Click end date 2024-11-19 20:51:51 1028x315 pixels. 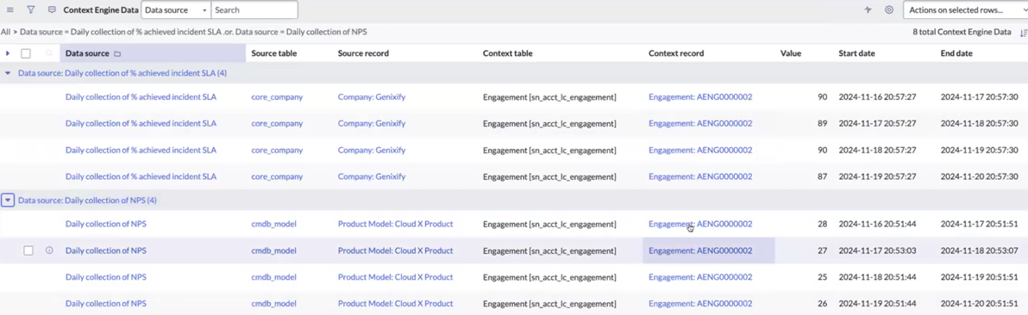979,277
